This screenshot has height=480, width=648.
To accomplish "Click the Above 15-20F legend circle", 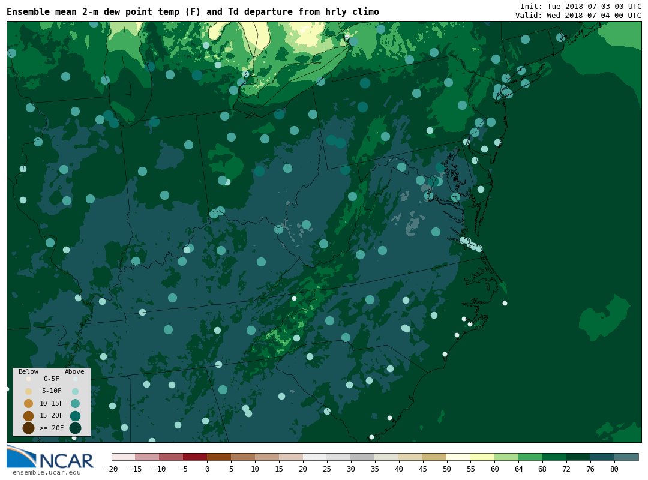I will coord(75,416).
